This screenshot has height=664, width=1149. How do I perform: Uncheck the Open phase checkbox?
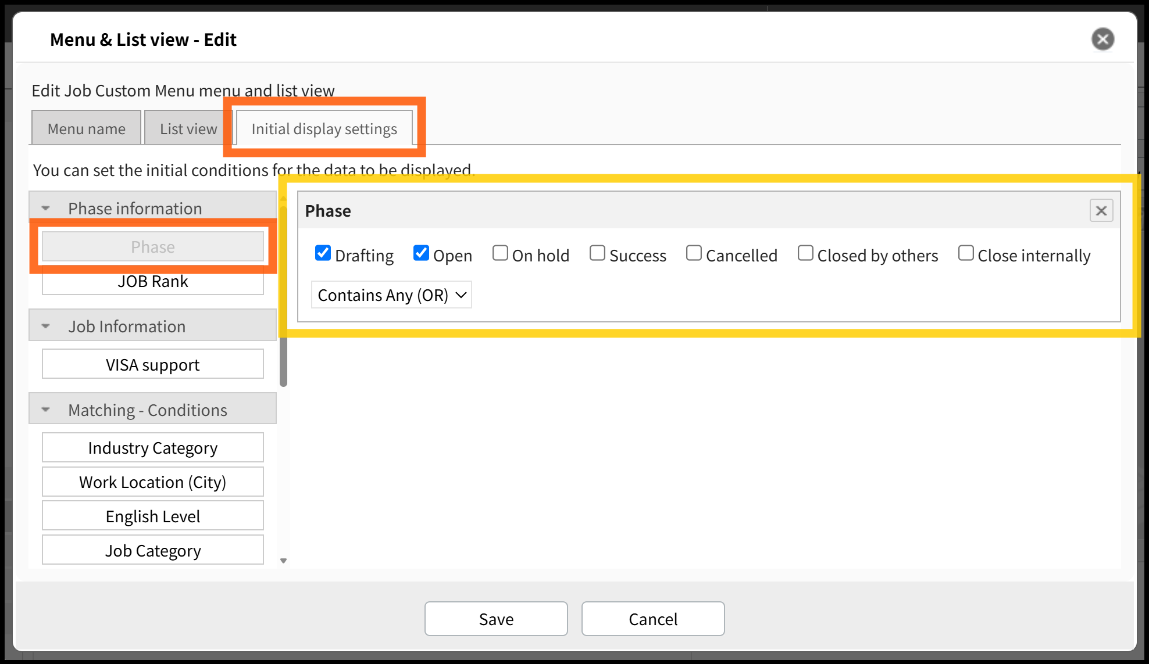421,253
